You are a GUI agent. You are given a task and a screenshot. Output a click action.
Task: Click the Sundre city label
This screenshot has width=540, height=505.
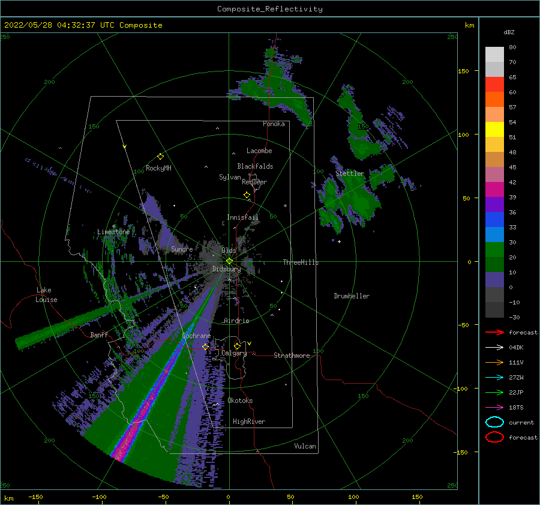point(182,249)
